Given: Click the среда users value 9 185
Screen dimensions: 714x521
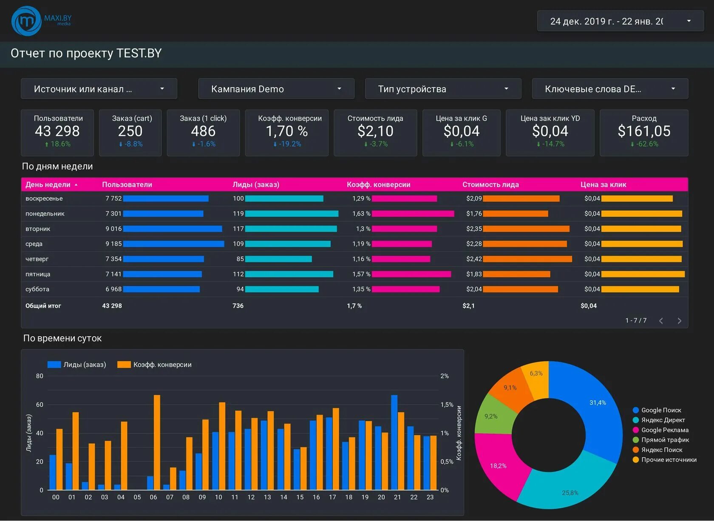Looking at the screenshot, I should [x=113, y=244].
